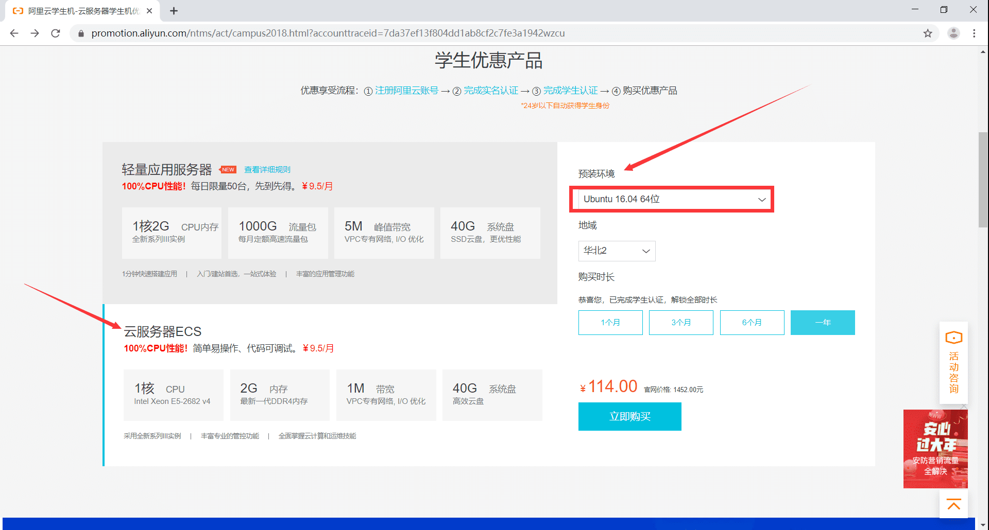The image size is (989, 530).
Task: View site info via the lock icon
Action: (81, 33)
